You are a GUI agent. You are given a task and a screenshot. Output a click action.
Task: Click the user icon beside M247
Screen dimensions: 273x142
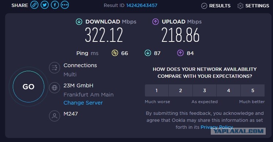point(55,116)
